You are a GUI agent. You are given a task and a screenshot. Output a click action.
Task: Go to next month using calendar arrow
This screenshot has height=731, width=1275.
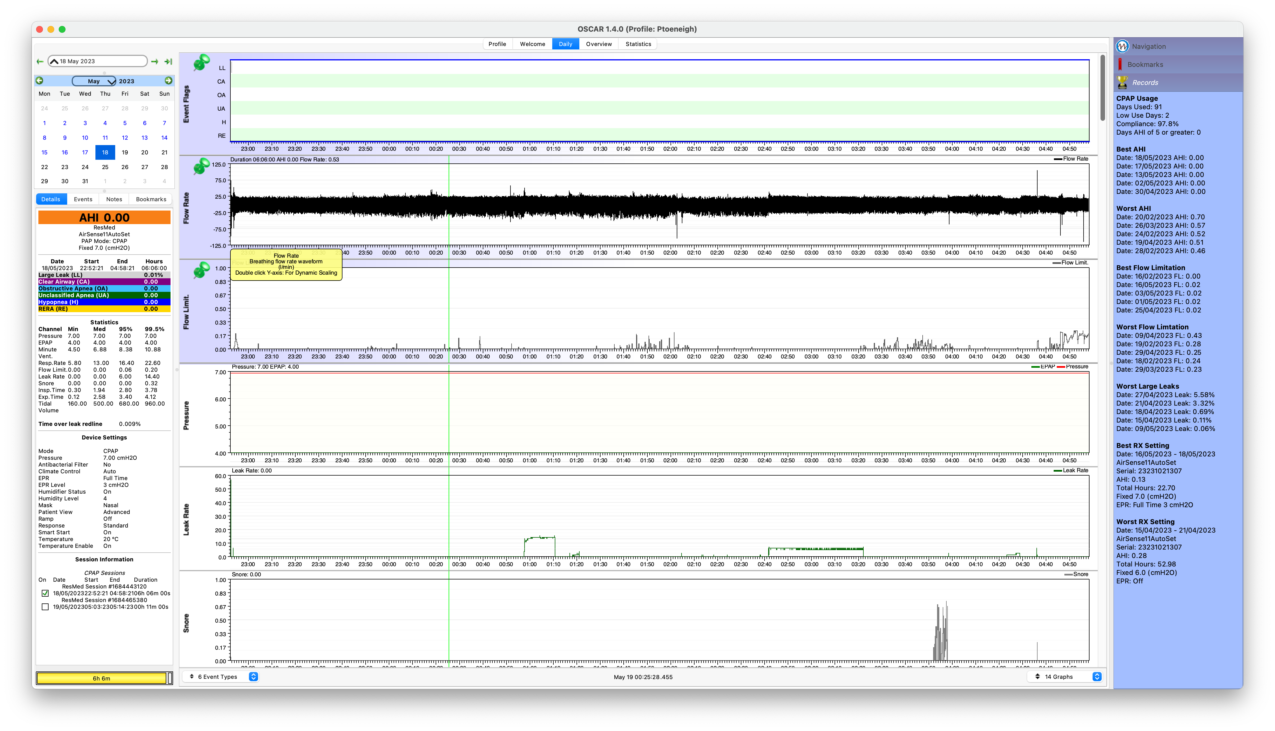(x=168, y=81)
